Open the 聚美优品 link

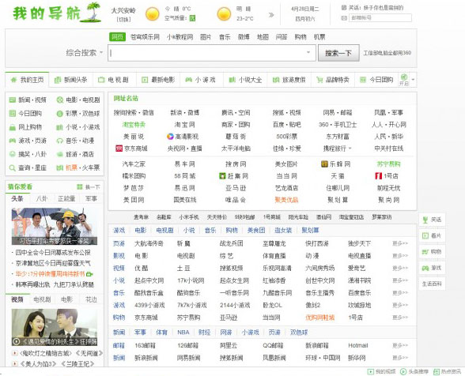(286, 200)
